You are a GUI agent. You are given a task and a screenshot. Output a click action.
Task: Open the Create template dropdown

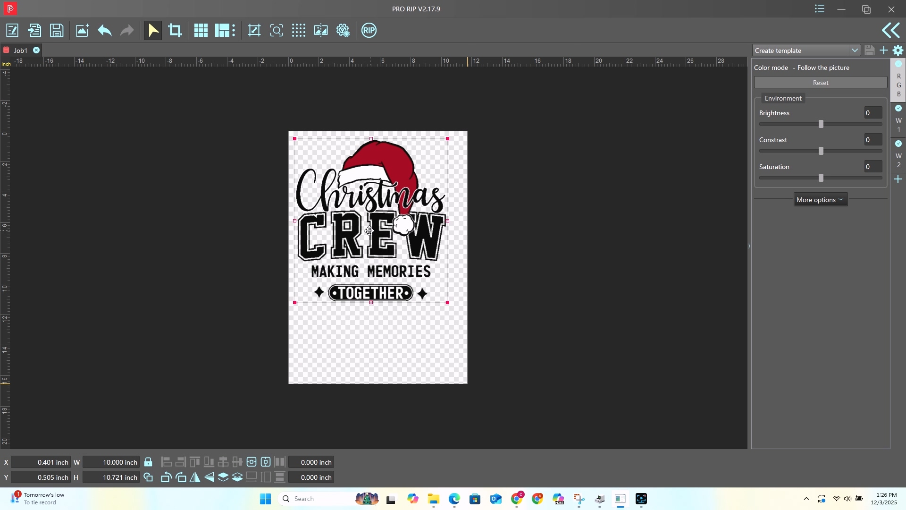click(855, 50)
